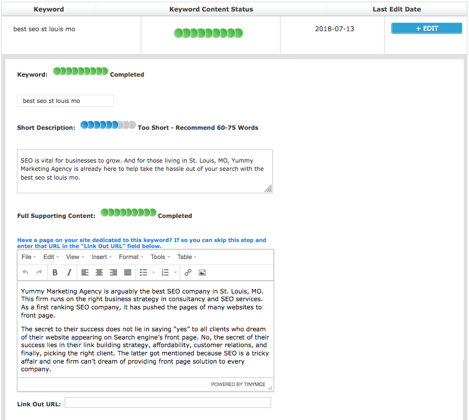Undo the last editor change
469x420 pixels.
pyautogui.click(x=25, y=272)
